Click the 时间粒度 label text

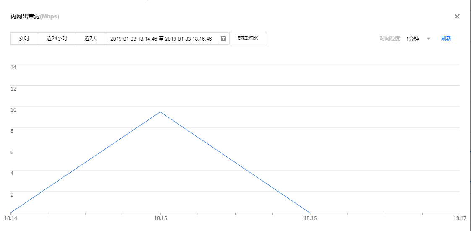tap(390, 39)
